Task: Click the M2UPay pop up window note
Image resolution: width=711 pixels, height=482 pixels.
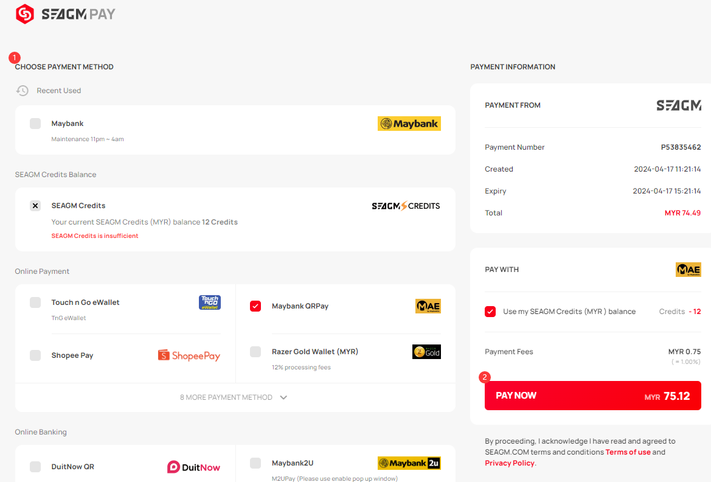Action: (x=335, y=478)
